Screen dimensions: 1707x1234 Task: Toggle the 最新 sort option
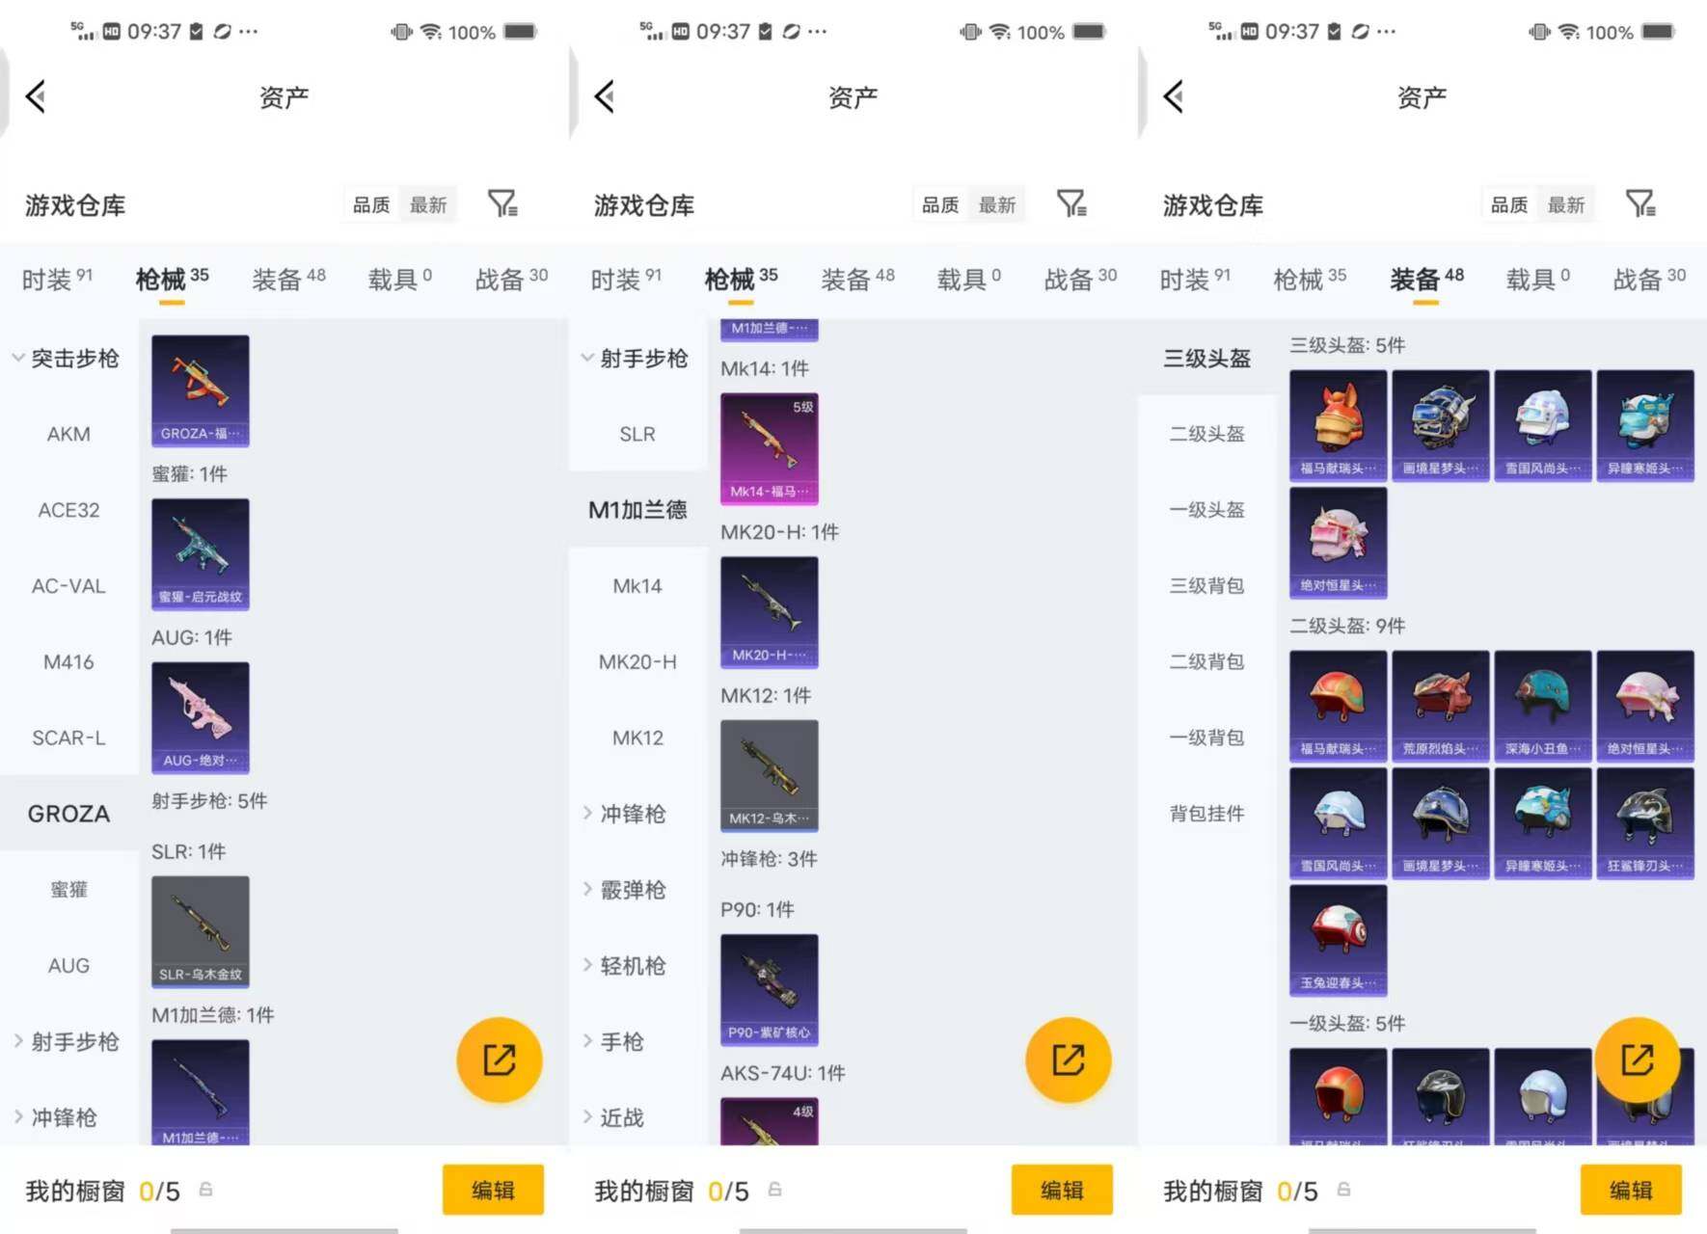(x=428, y=203)
